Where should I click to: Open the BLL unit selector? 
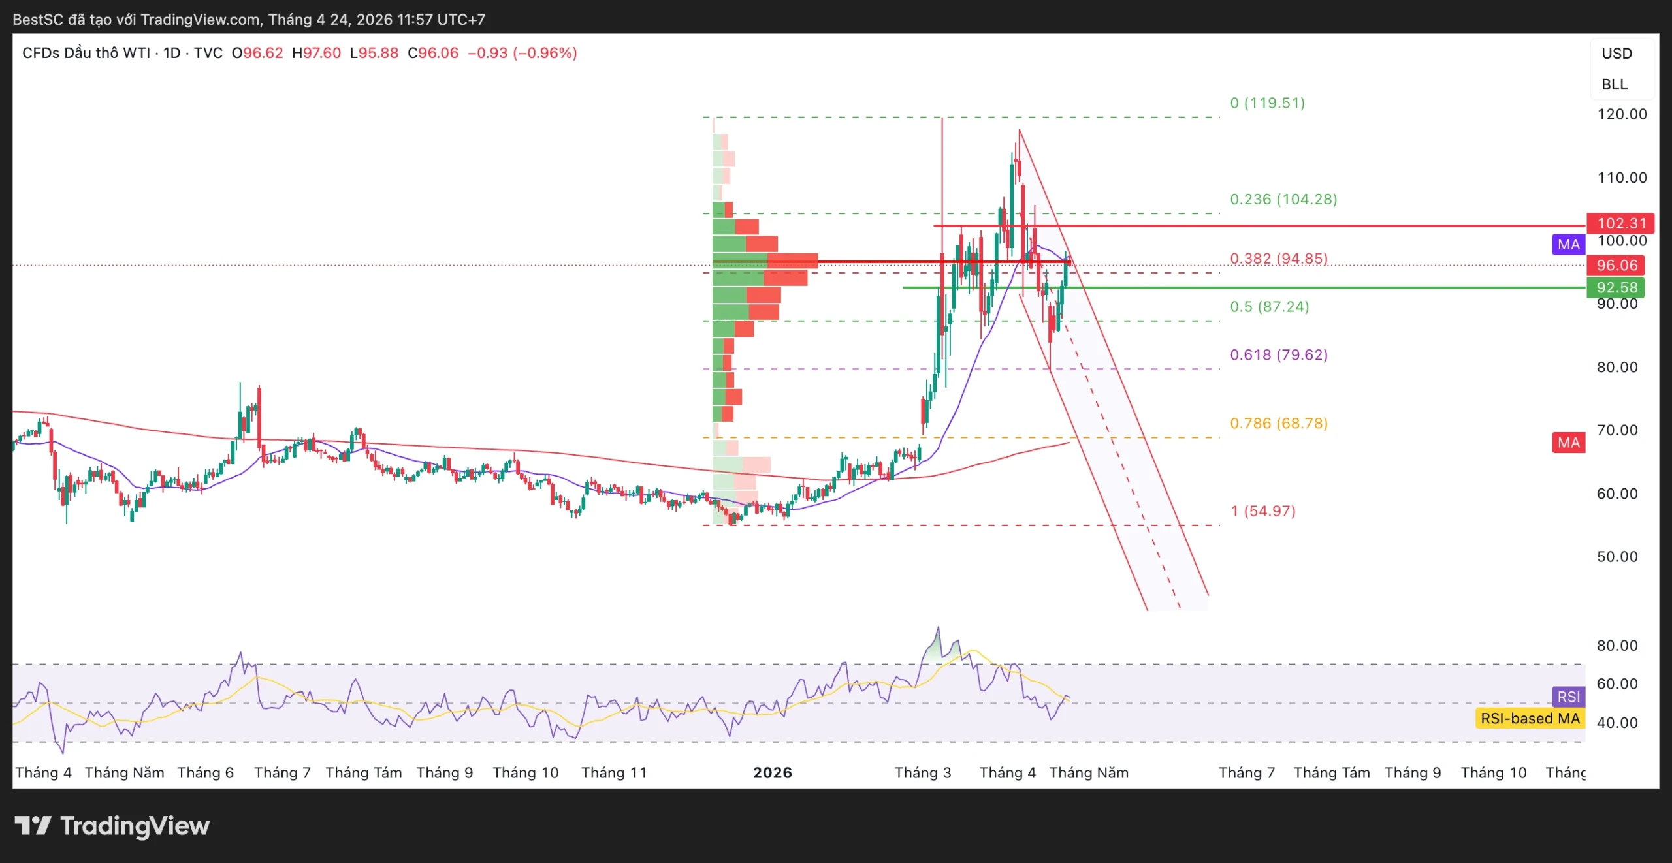(x=1614, y=85)
